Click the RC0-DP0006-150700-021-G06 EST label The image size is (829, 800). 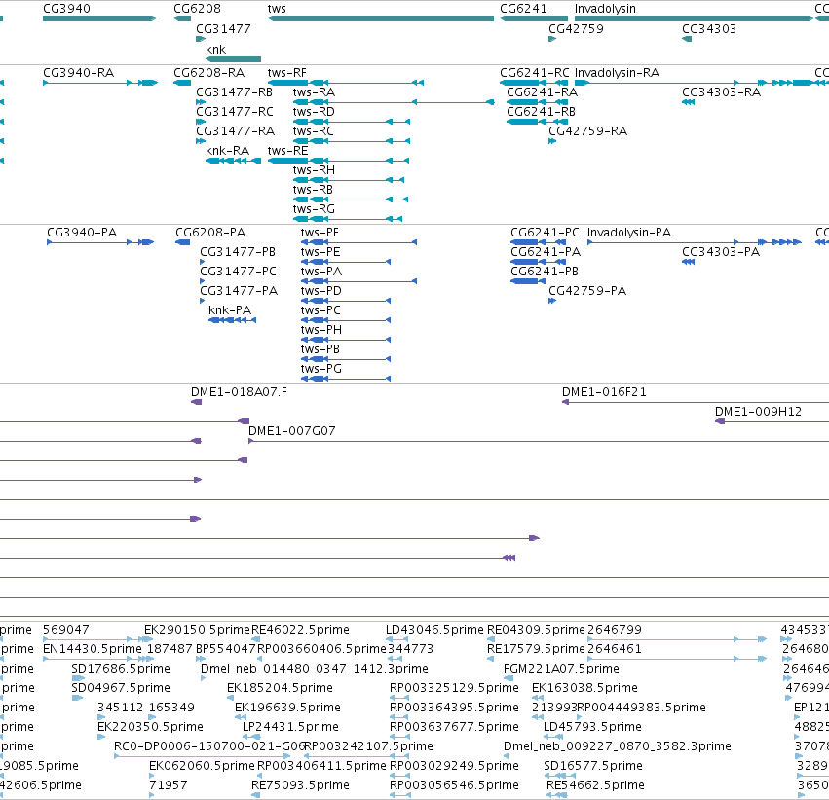point(209,746)
